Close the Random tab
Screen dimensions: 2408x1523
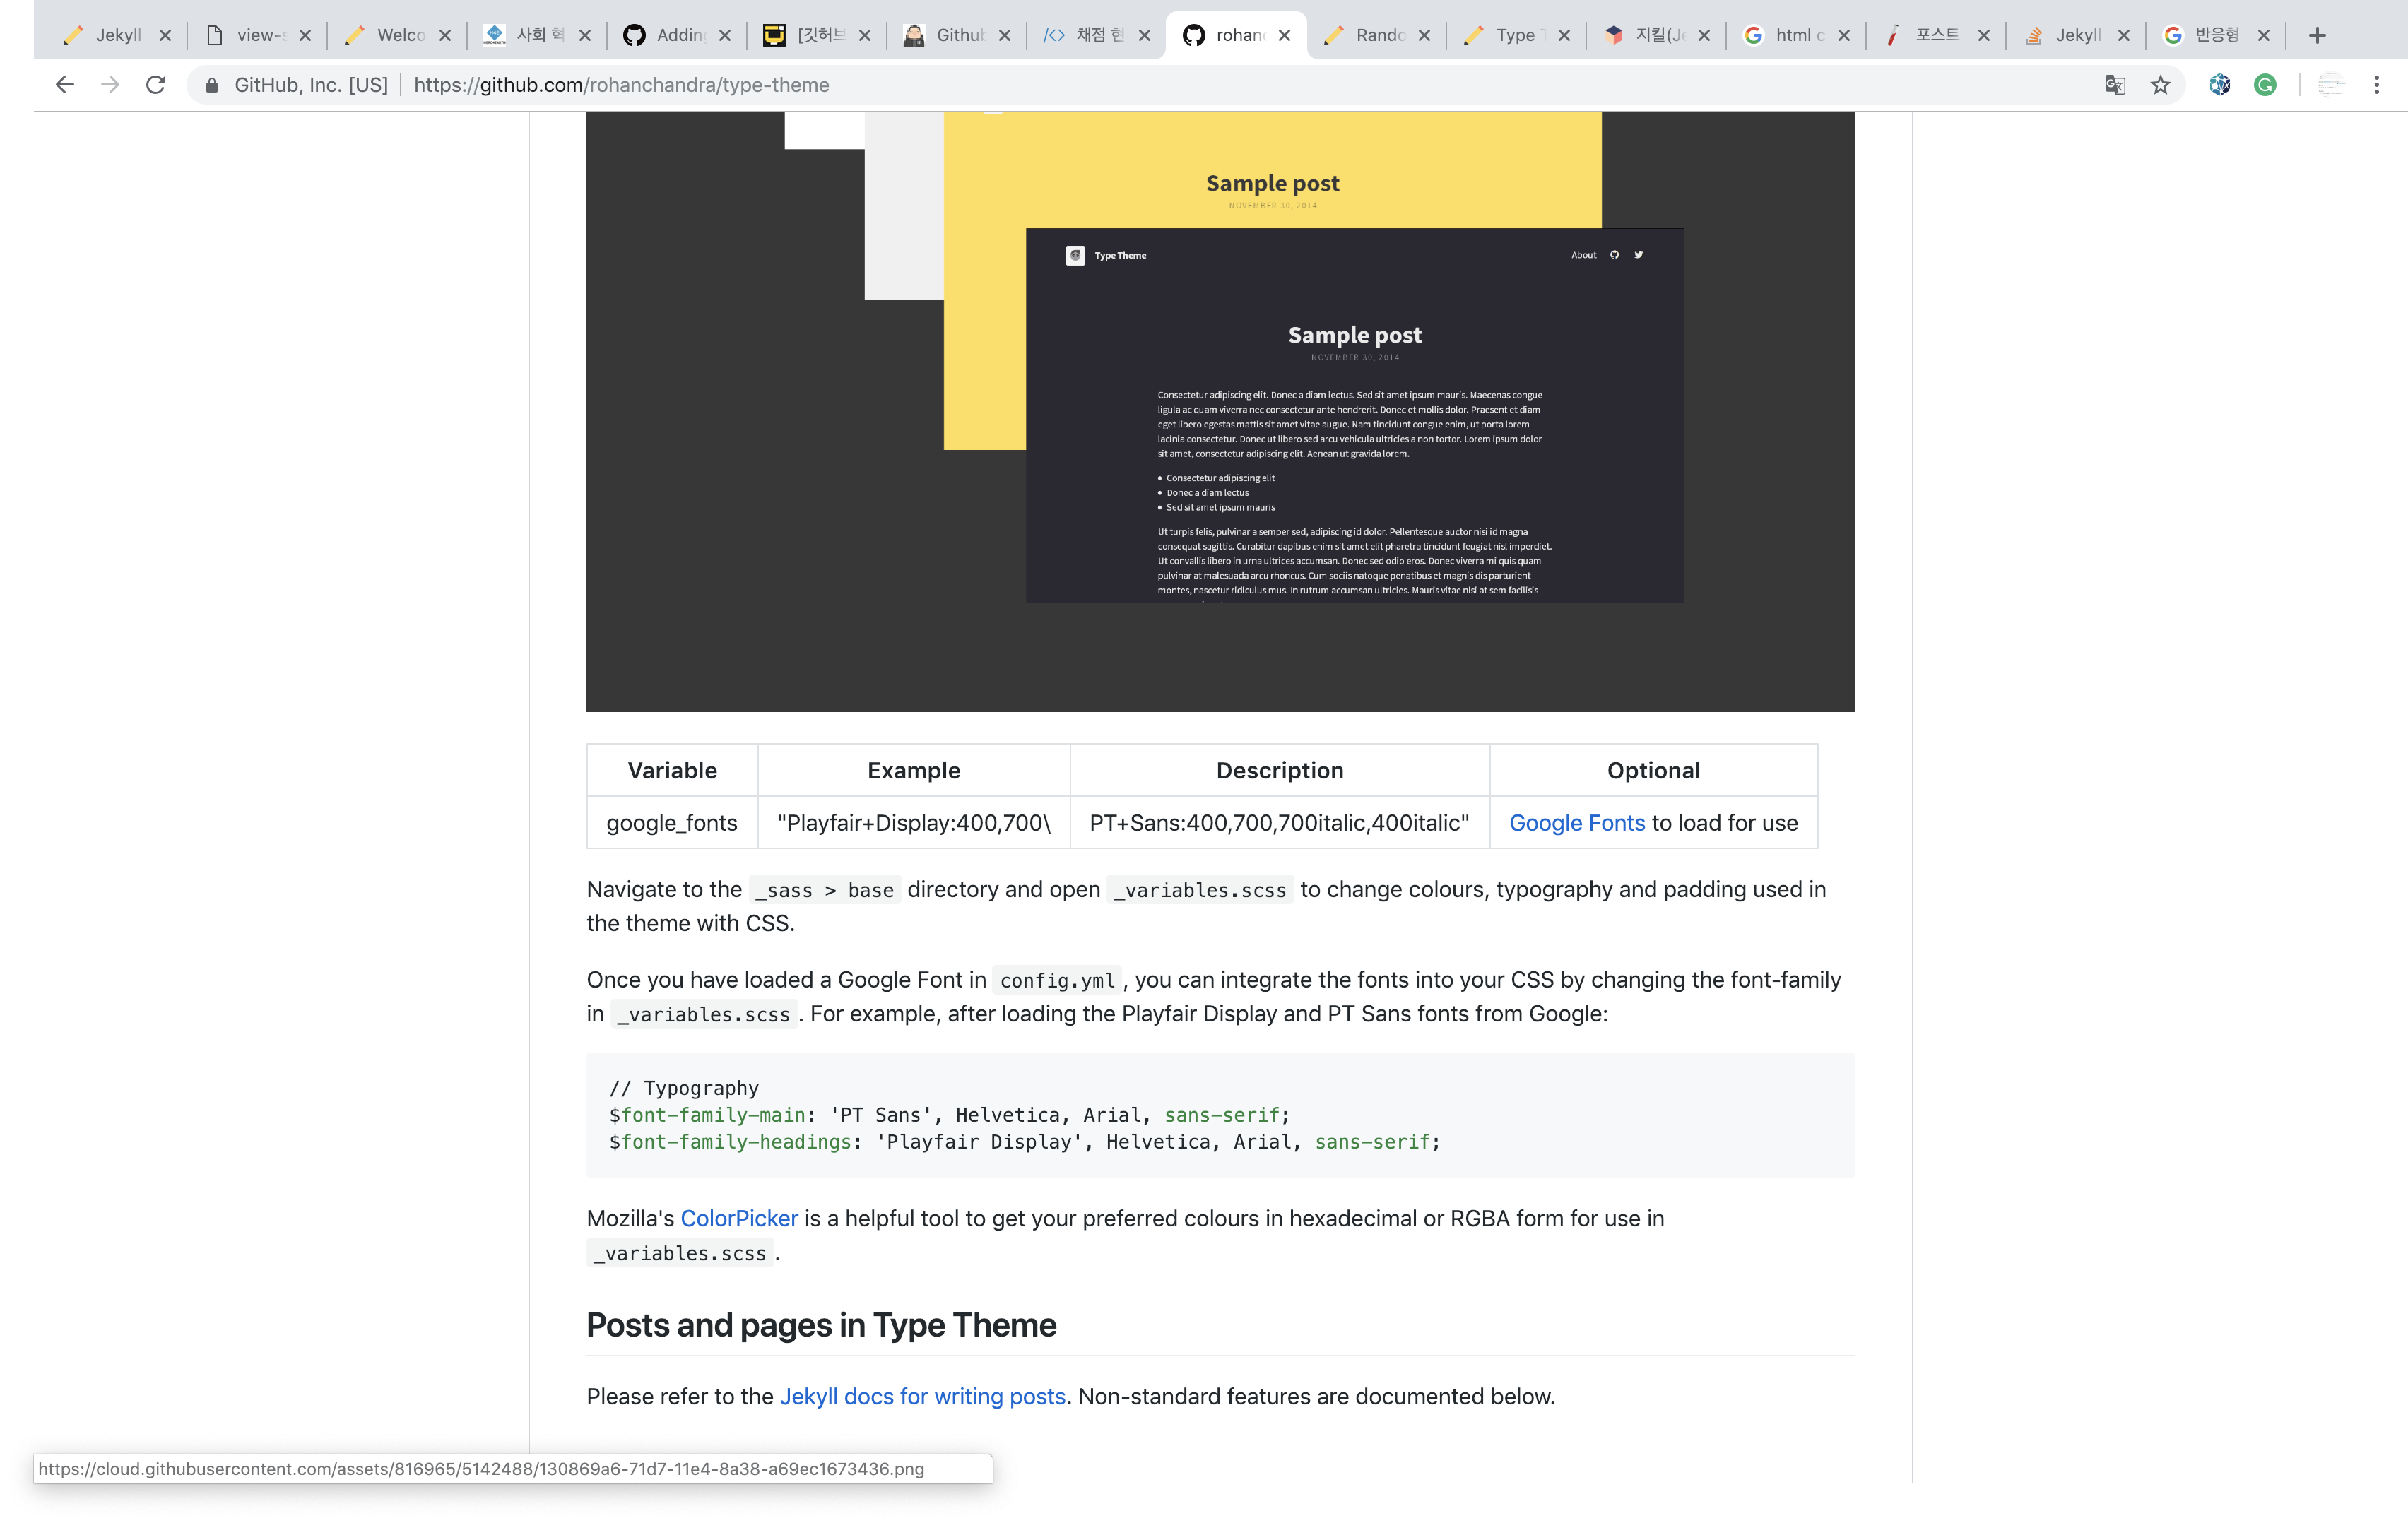[x=1424, y=35]
